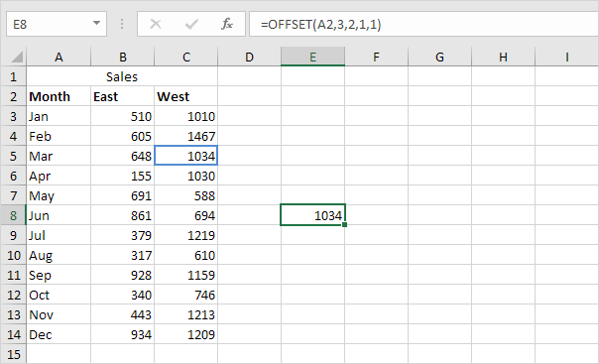Click cell with value 588

(x=186, y=196)
